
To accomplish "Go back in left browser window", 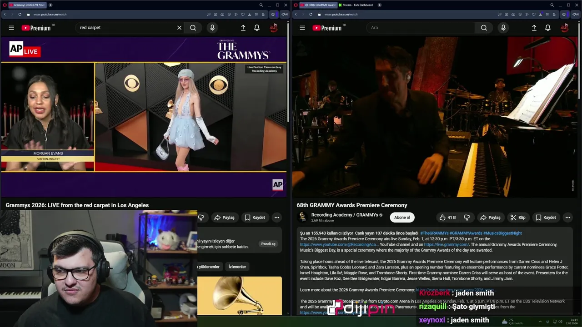I will point(5,14).
